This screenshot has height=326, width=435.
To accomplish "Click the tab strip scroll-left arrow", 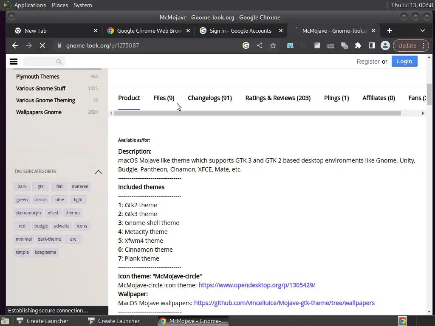I will click(111, 113).
